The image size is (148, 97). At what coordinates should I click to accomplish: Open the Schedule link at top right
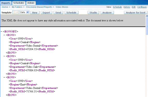(117, 7)
